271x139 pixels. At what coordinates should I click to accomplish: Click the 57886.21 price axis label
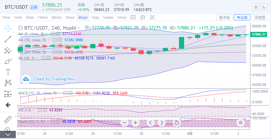coord(259,34)
